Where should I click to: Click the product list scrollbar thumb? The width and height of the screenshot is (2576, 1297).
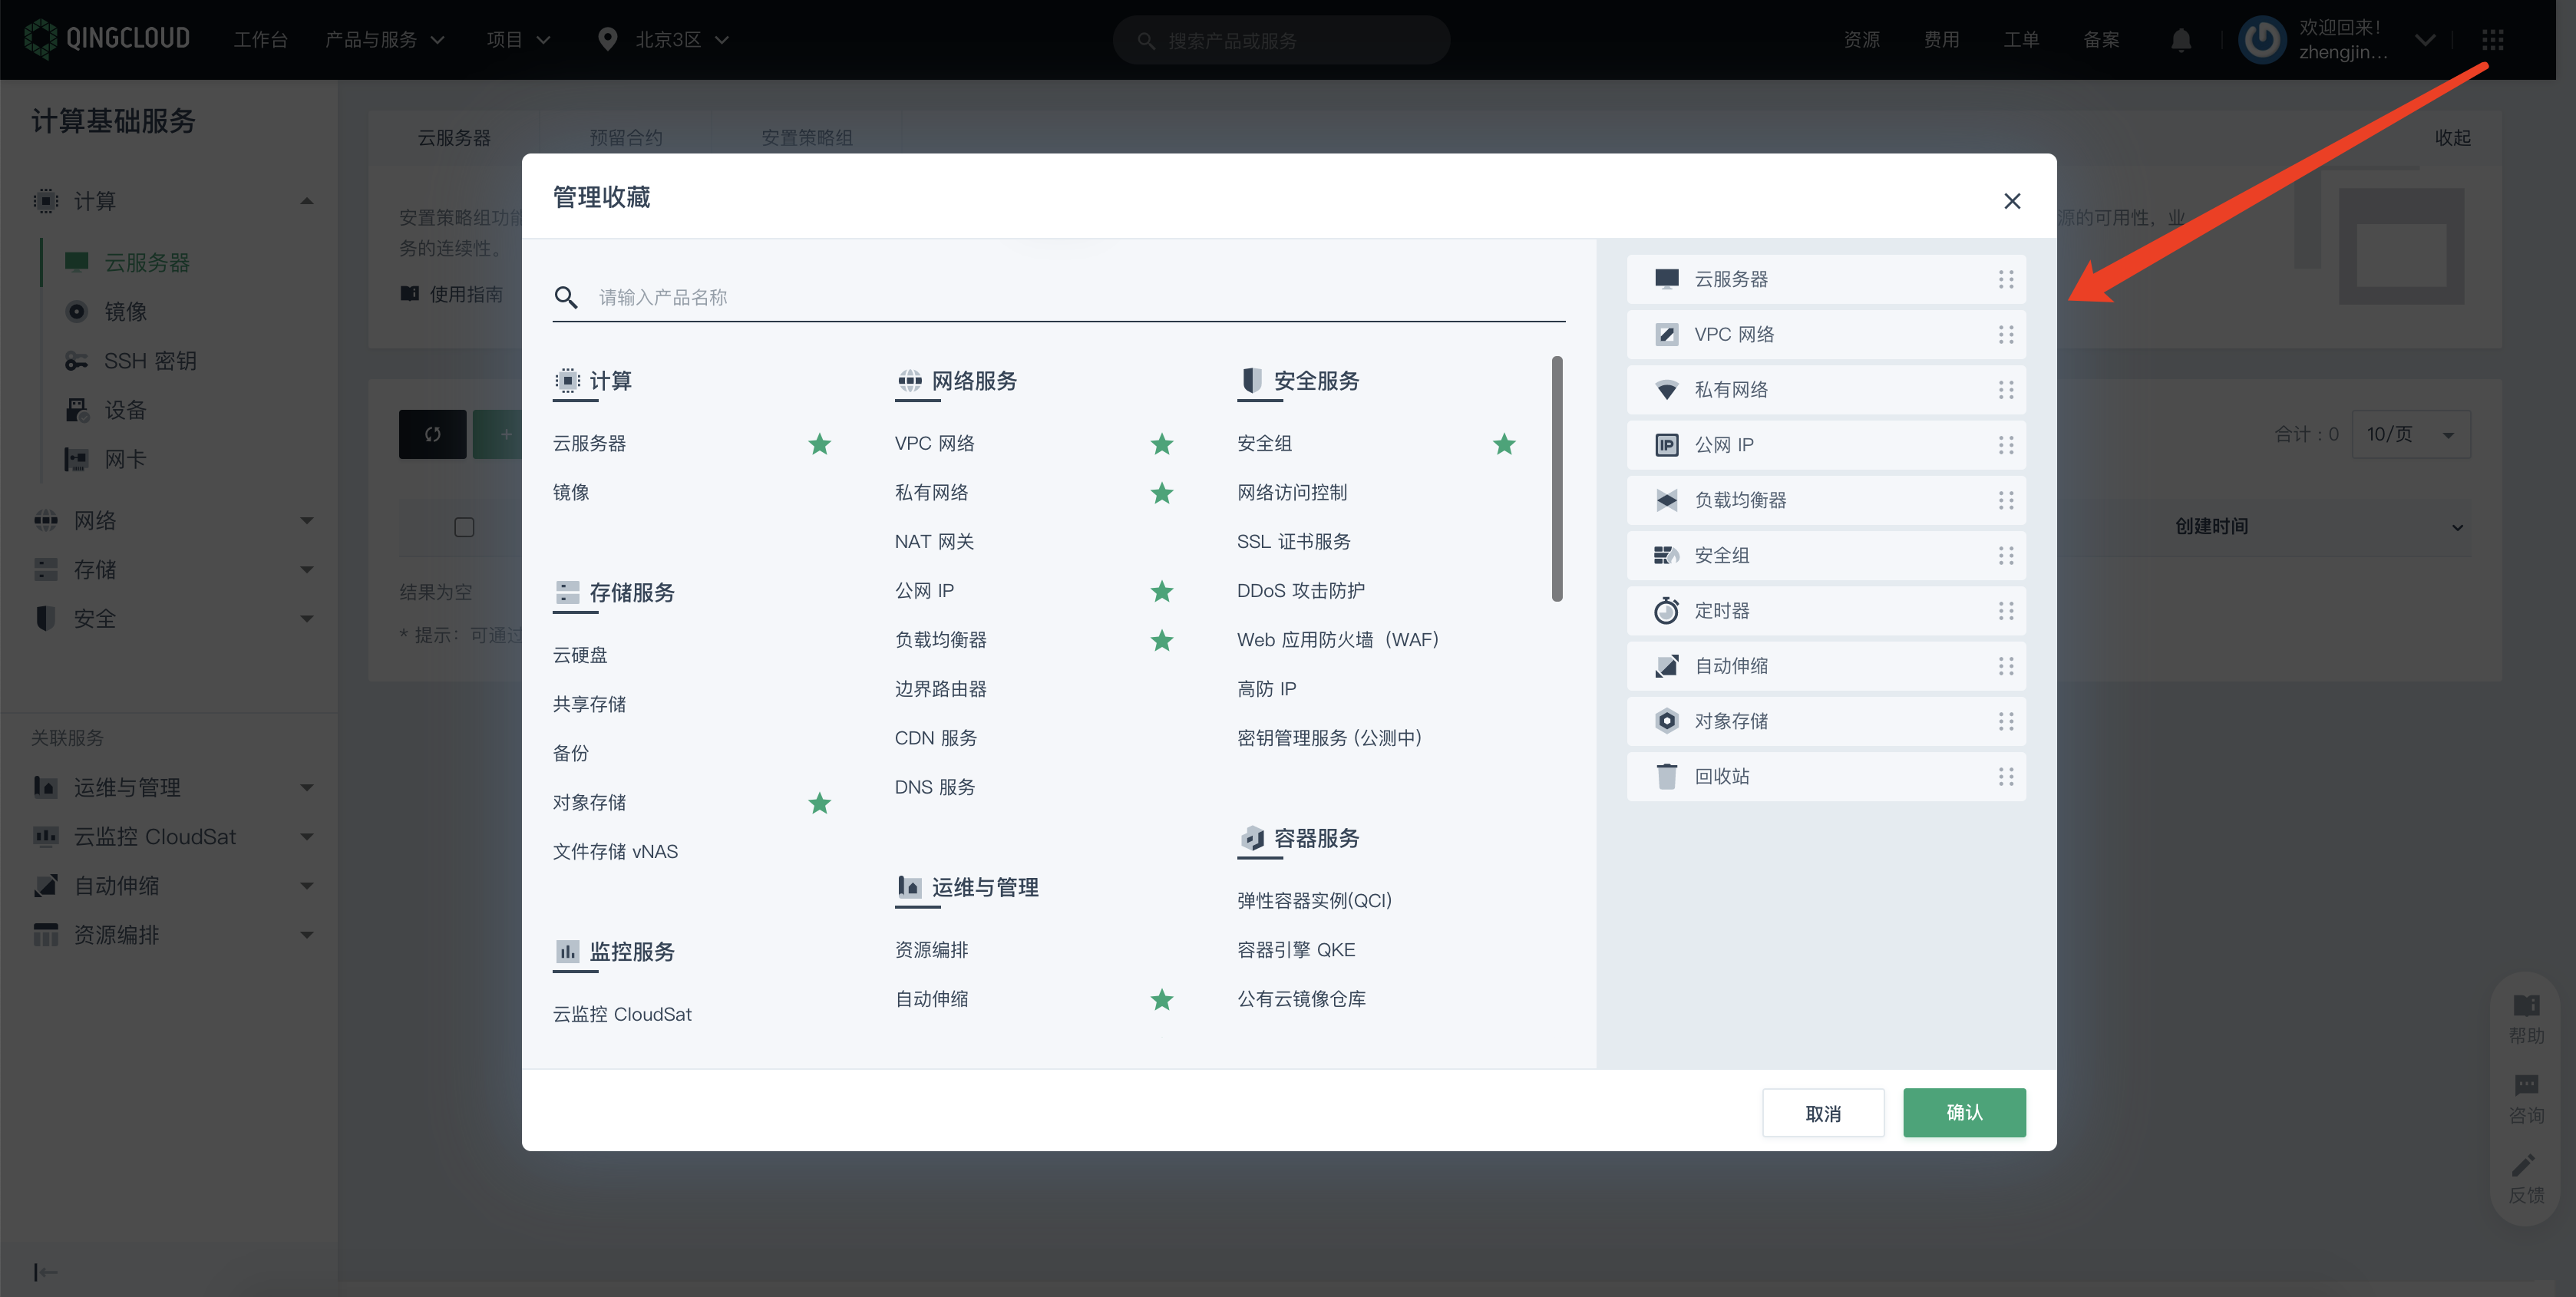click(x=1556, y=479)
